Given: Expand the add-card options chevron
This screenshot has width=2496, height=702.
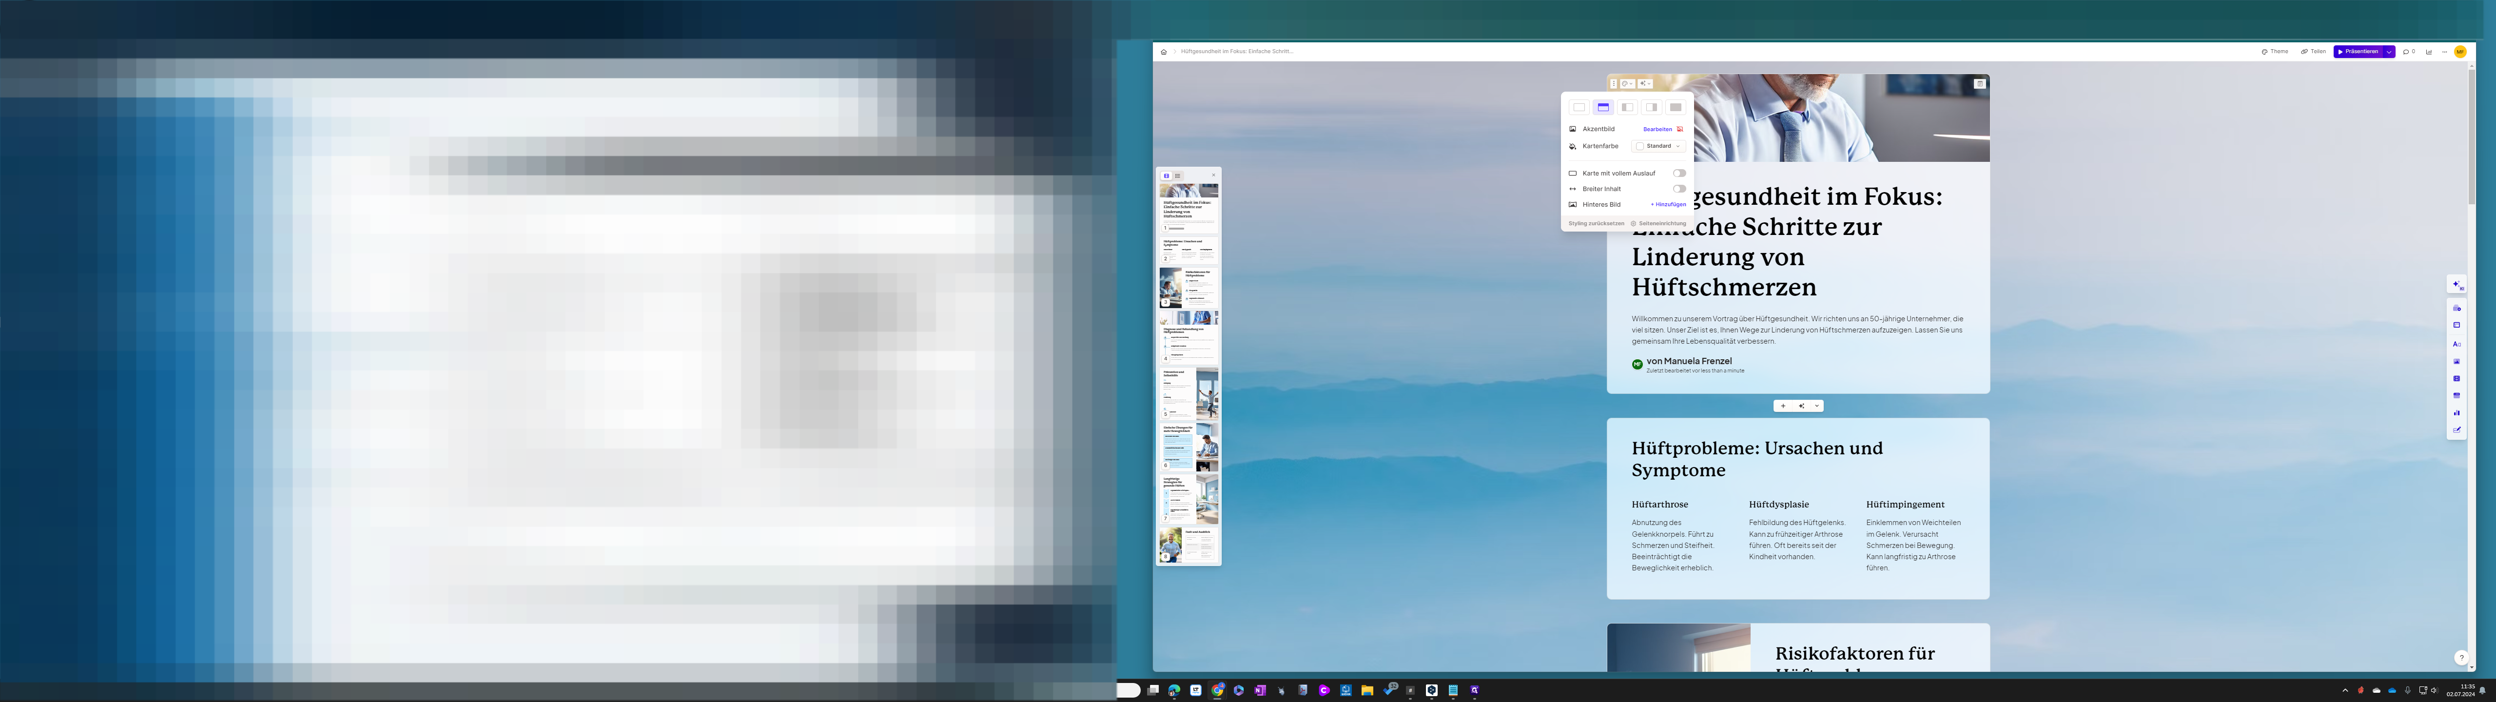Looking at the screenshot, I should pos(1817,406).
